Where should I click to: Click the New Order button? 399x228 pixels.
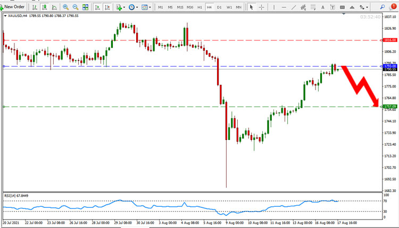pyautogui.click(x=13, y=7)
